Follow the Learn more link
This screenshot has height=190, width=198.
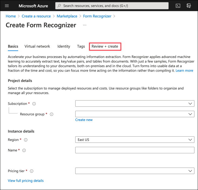coord(184,71)
